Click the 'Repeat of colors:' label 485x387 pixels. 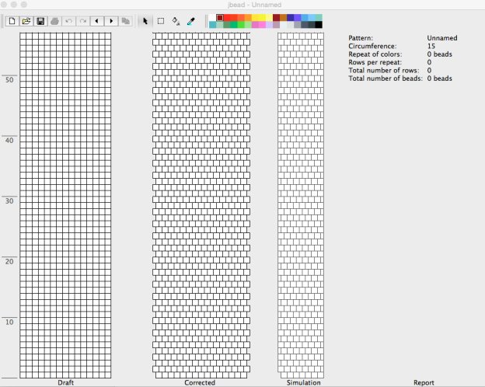375,54
